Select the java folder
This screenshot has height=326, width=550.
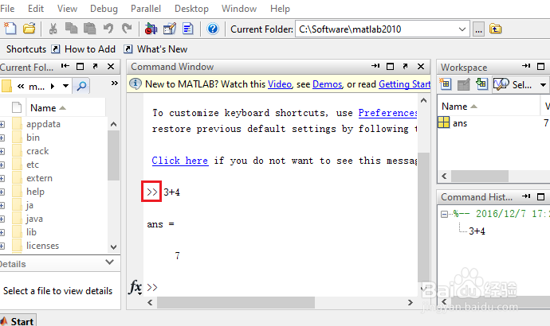[x=34, y=219]
